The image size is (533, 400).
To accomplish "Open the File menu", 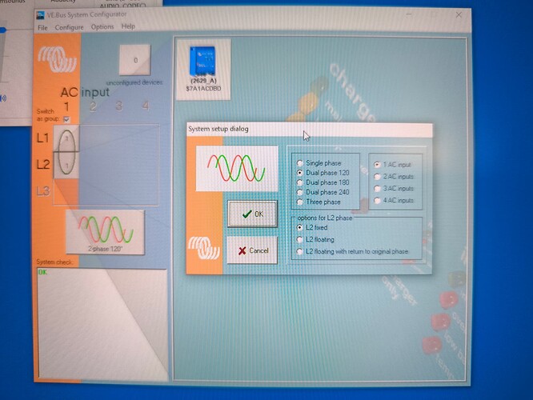I will click(42, 27).
